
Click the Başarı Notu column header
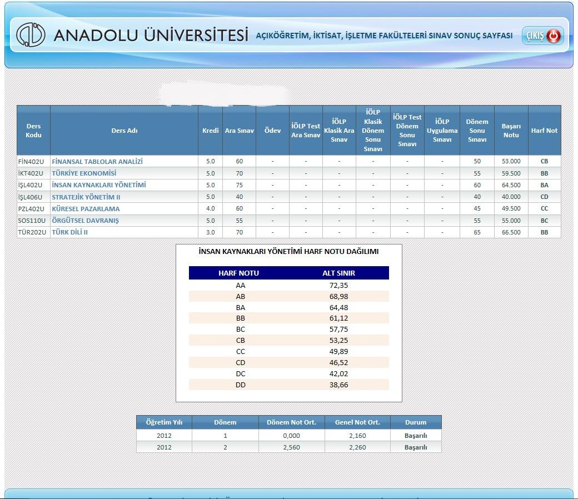(511, 131)
